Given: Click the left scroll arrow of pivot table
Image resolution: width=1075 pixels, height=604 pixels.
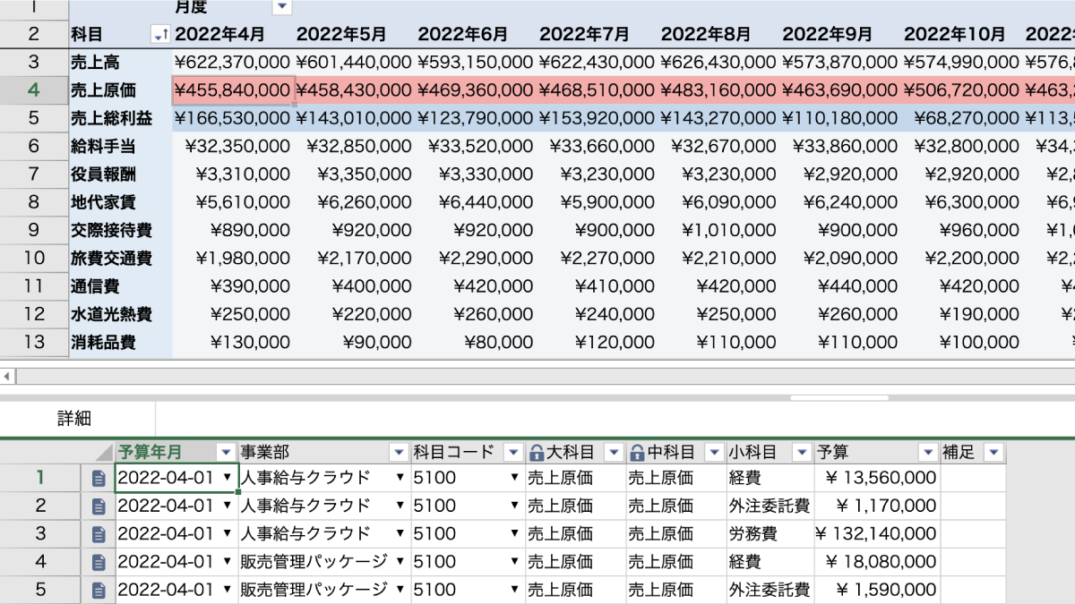Looking at the screenshot, I should pos(7,376).
